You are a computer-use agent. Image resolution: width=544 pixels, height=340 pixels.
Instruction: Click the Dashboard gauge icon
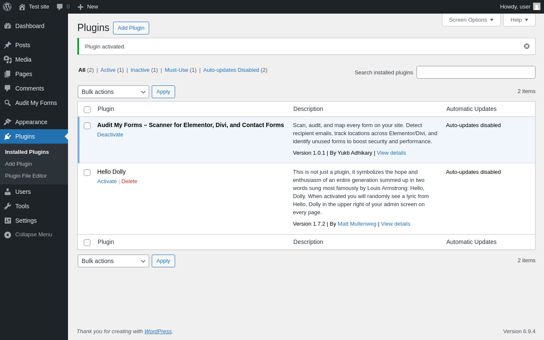pyautogui.click(x=8, y=26)
